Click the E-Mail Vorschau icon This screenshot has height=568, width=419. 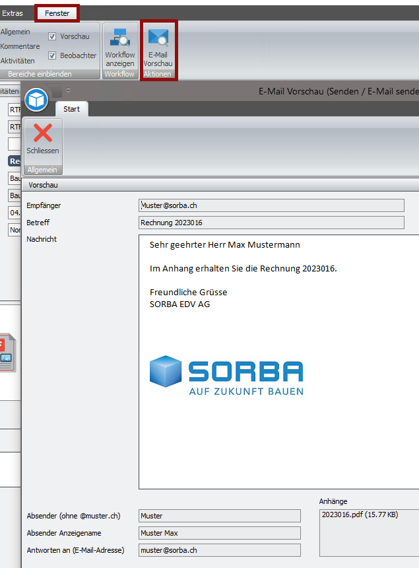[x=158, y=39]
